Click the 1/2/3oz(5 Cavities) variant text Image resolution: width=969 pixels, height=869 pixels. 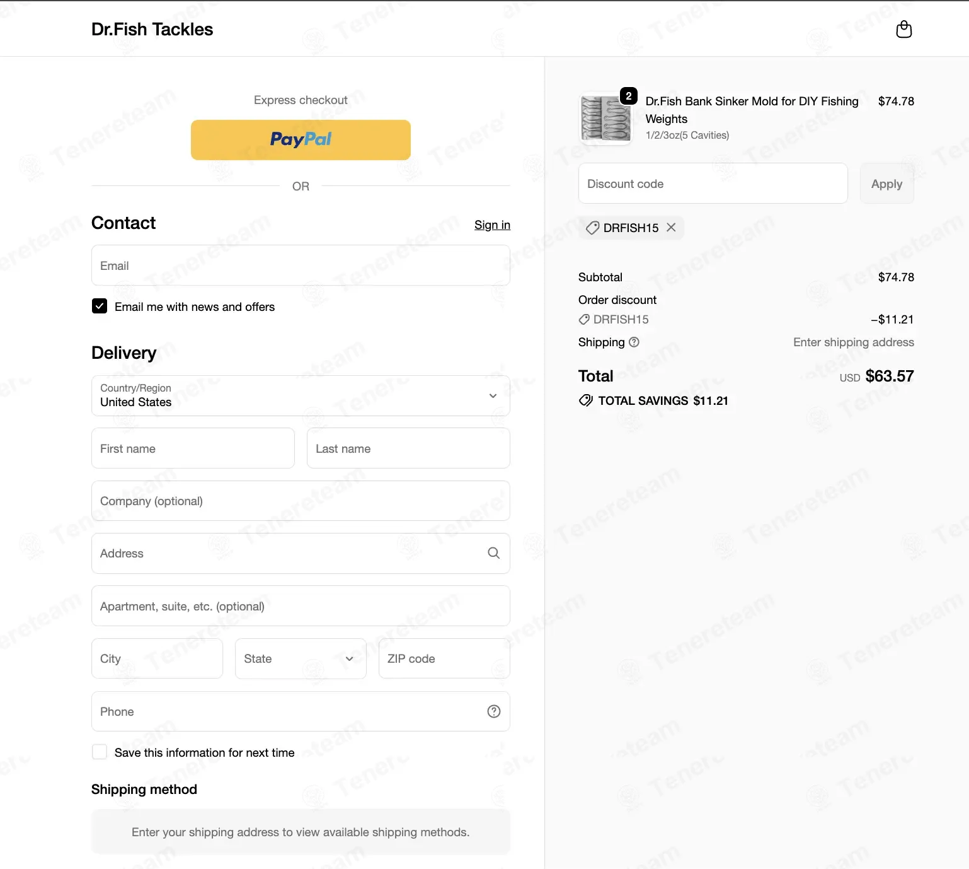click(687, 135)
